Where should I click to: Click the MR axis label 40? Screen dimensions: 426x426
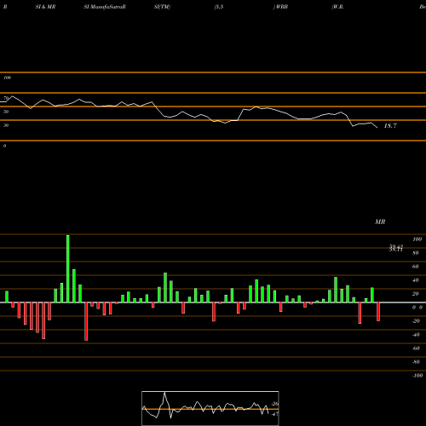(416, 280)
